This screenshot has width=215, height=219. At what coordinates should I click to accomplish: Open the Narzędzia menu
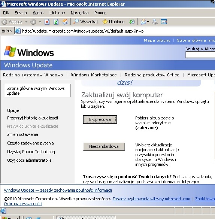coord(80,13)
